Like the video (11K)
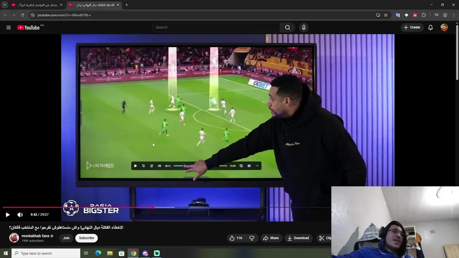459x258 pixels. click(236, 238)
